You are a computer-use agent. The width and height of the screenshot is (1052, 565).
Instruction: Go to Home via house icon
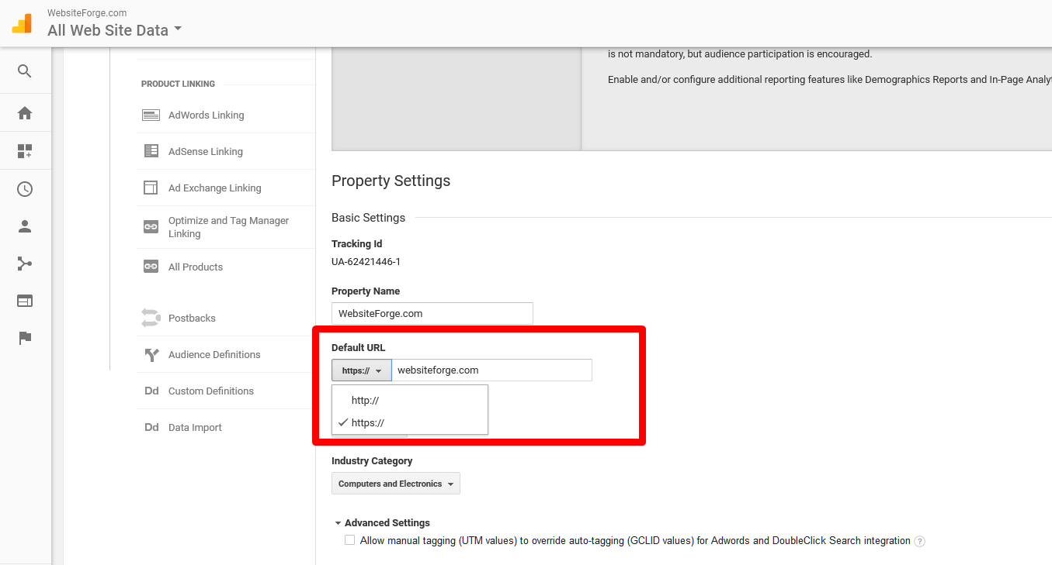tap(25, 113)
